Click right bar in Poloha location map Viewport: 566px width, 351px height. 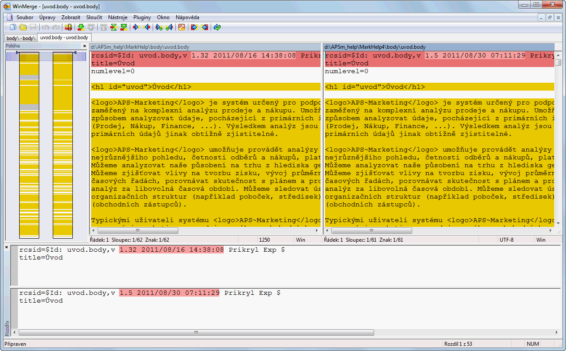(63, 145)
